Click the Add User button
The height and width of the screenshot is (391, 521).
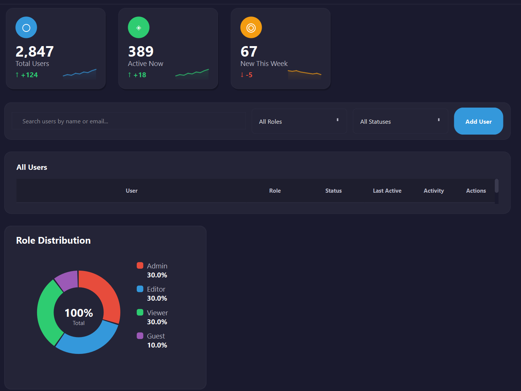coord(478,121)
